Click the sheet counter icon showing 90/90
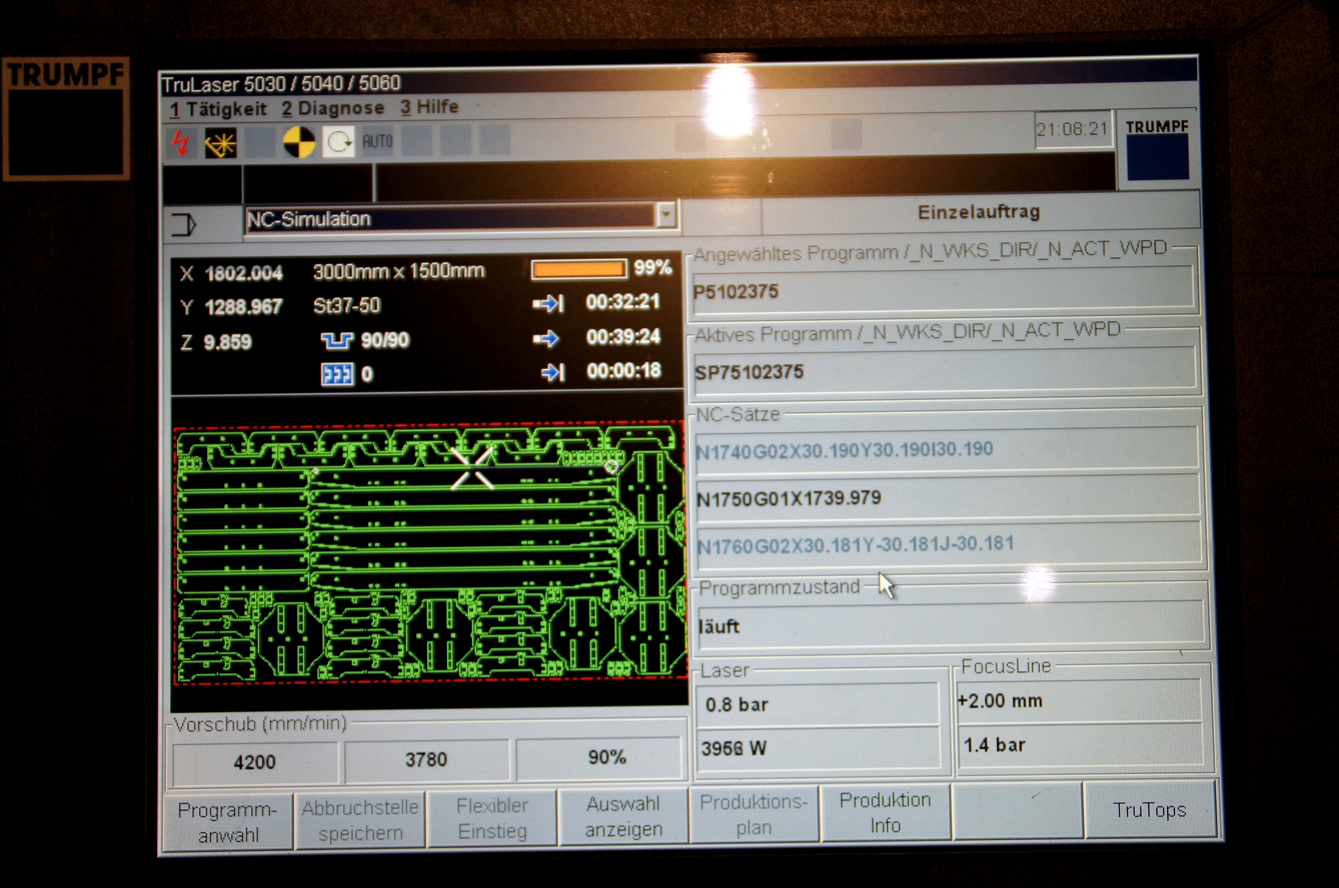The height and width of the screenshot is (888, 1339). (x=336, y=341)
